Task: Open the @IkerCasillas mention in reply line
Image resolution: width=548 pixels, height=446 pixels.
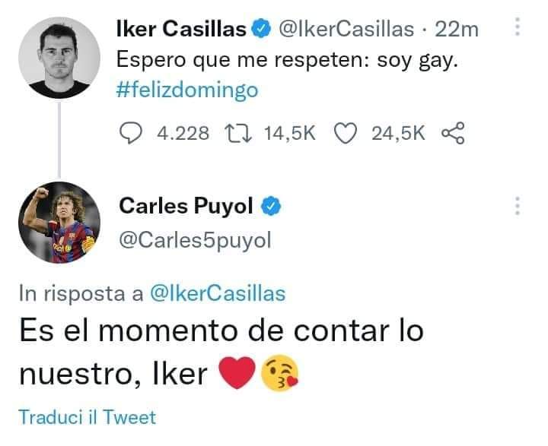Action: 218,295
